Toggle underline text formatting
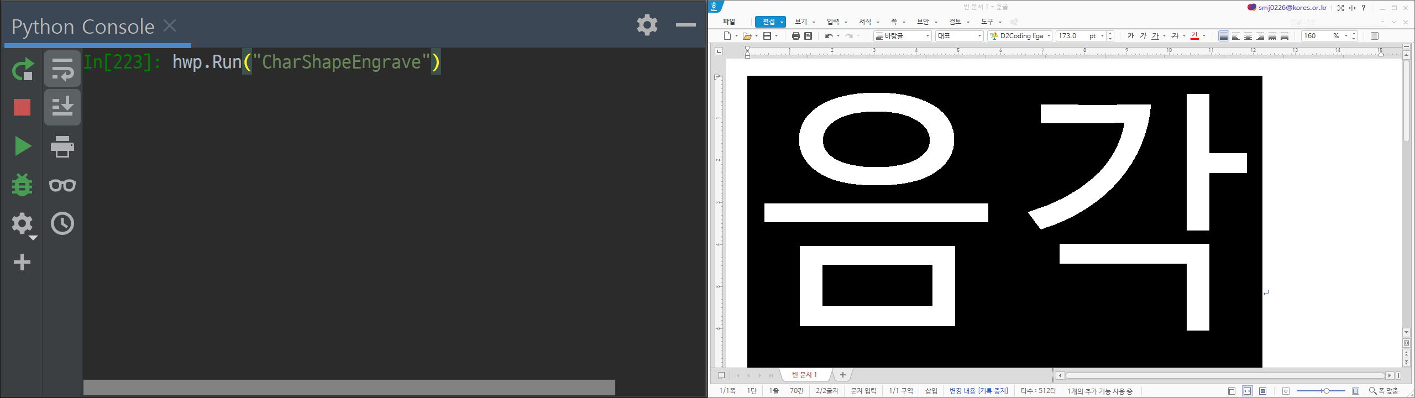This screenshot has width=1415, height=398. pos(1155,36)
